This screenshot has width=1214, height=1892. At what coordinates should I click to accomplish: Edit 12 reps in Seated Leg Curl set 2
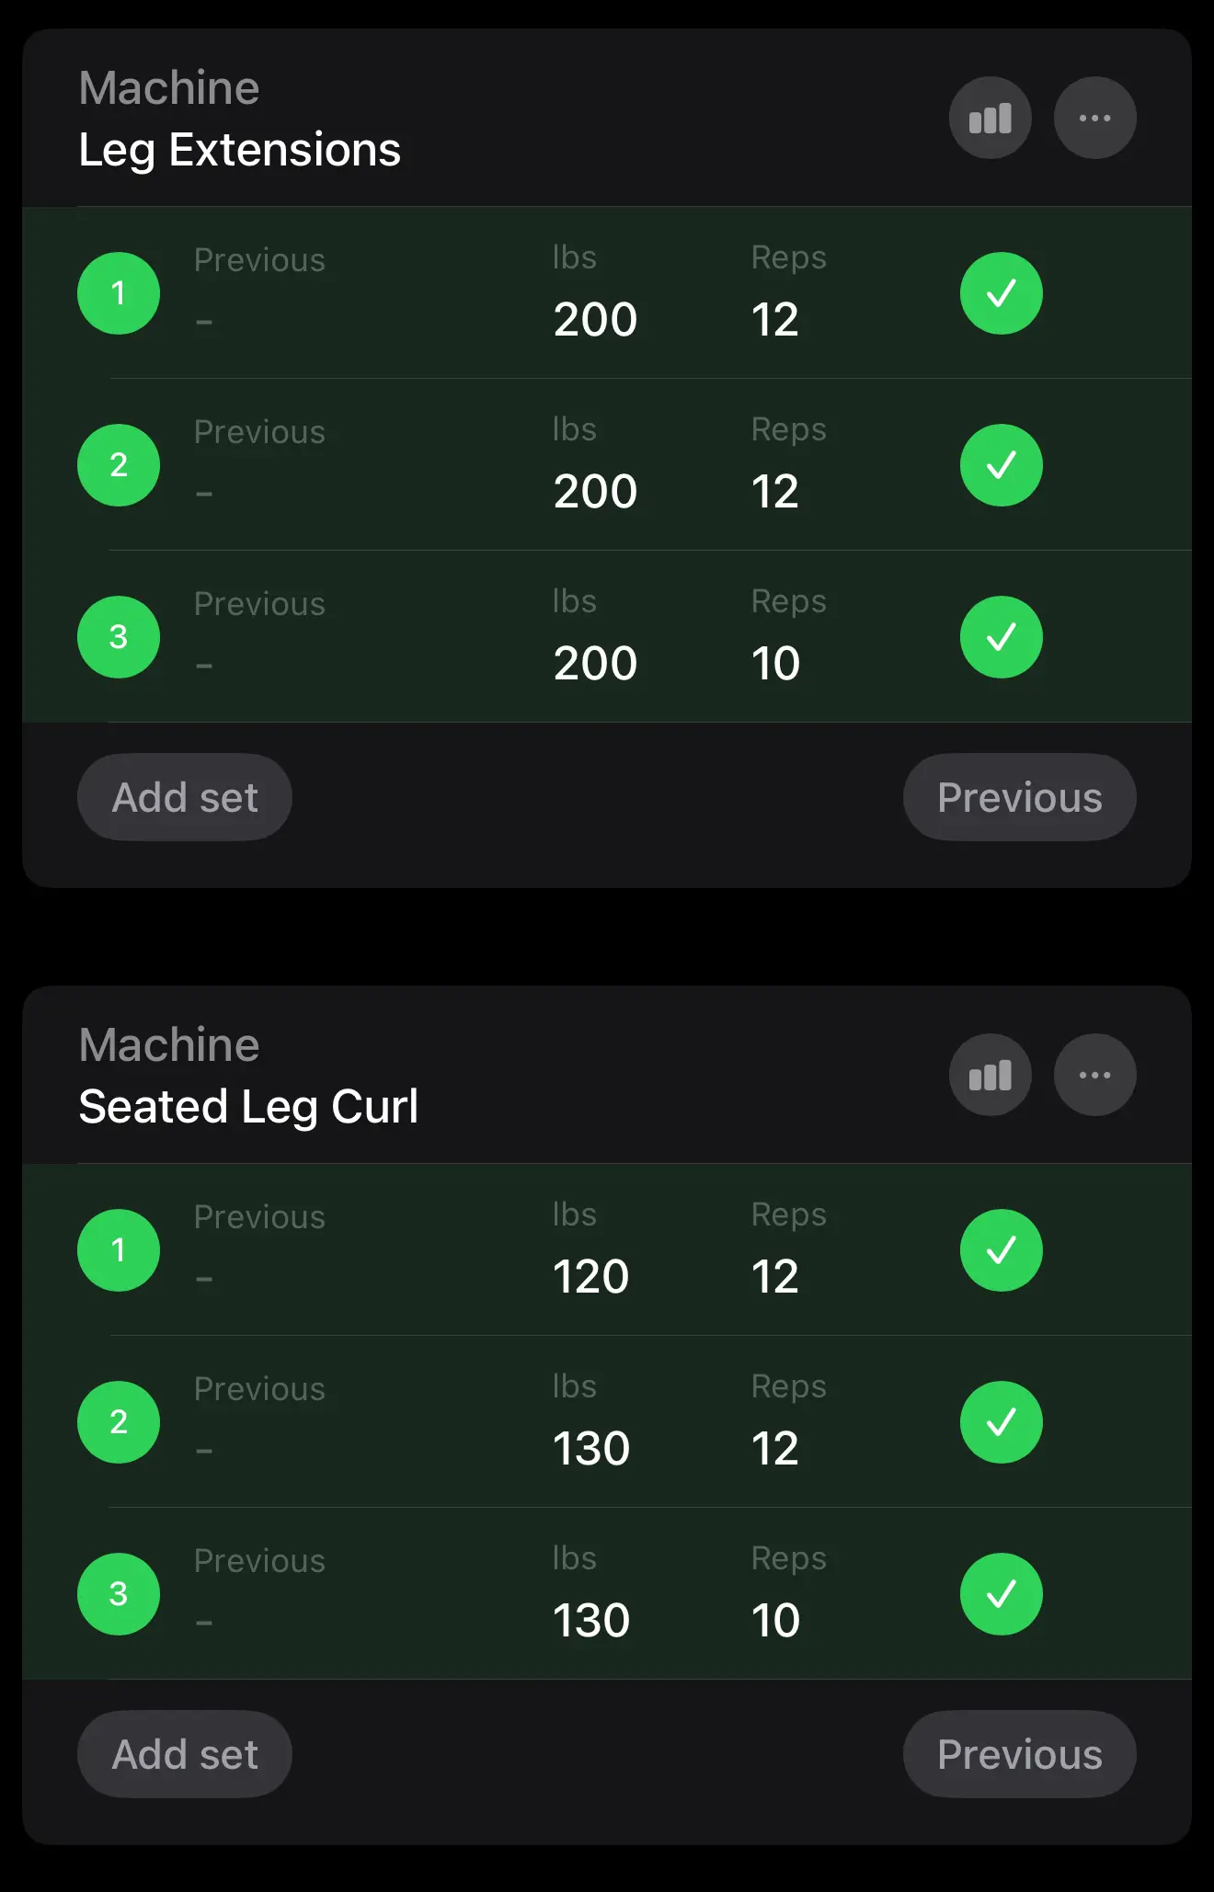point(775,1448)
